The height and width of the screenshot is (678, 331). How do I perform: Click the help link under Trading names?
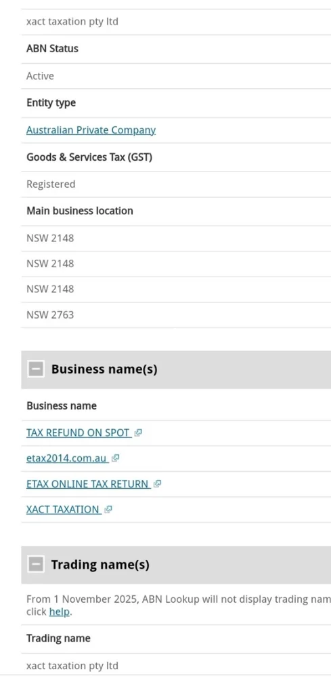point(59,612)
